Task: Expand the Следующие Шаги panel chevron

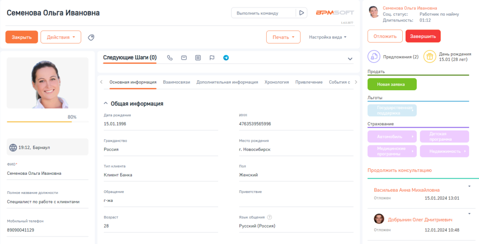Action: pos(350,59)
